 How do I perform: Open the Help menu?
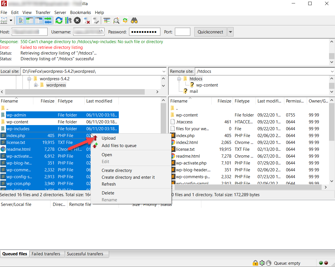[99, 12]
